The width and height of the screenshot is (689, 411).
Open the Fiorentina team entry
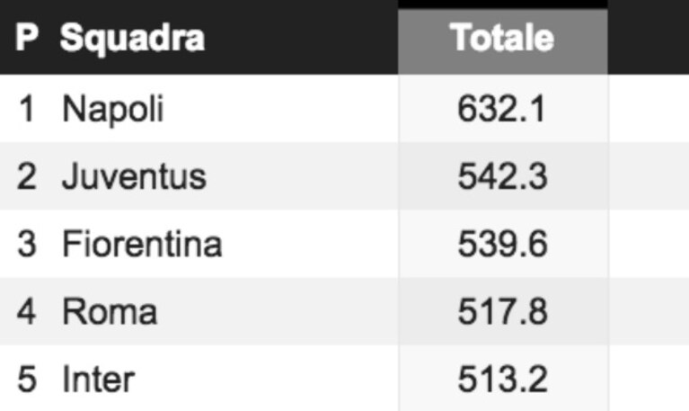pyautogui.click(x=142, y=244)
